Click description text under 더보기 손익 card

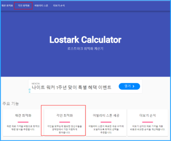(147, 128)
